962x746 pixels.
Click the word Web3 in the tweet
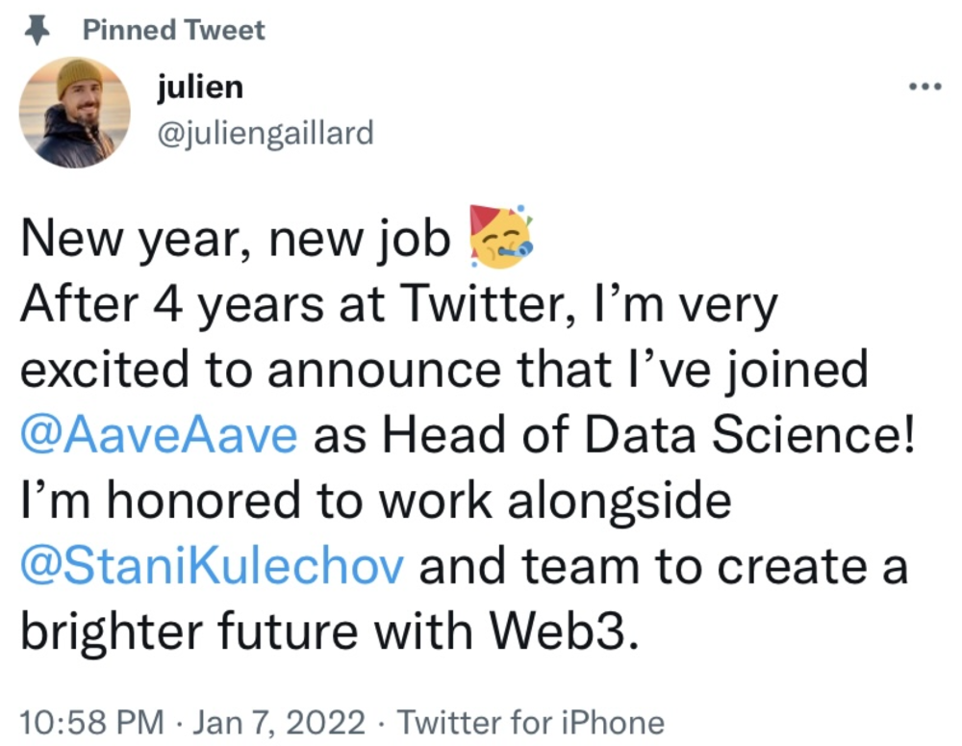coord(560,631)
